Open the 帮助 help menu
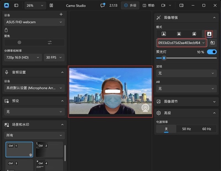The image size is (221, 171). pos(149,5)
